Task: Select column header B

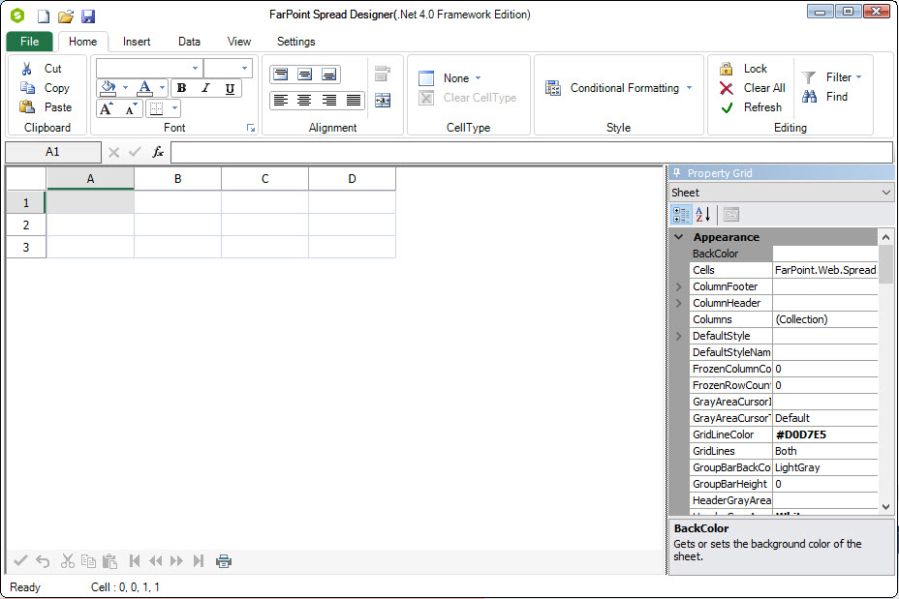Action: 177,179
